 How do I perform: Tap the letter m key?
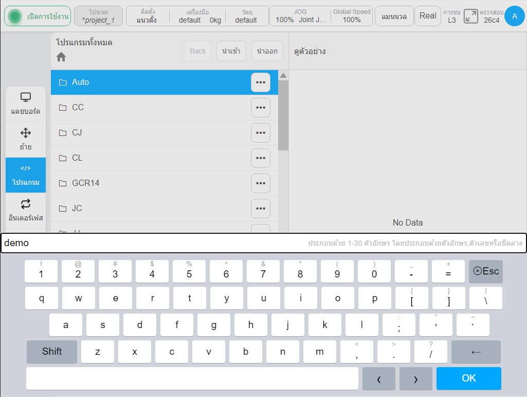tap(320, 352)
